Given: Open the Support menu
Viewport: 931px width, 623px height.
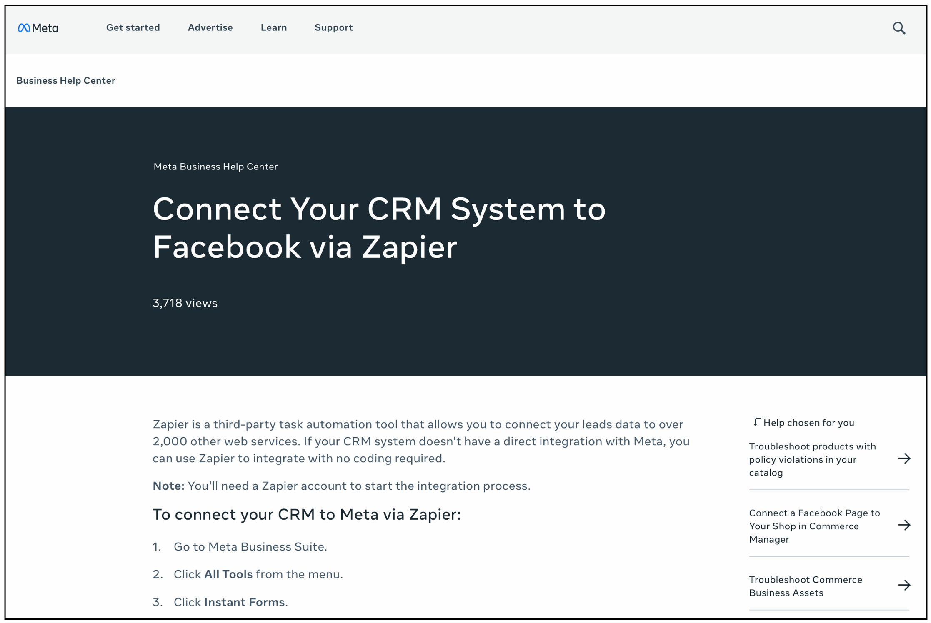Looking at the screenshot, I should [333, 27].
